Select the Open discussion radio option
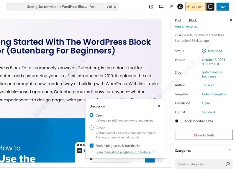The width and height of the screenshot is (236, 169). pos(91,115)
